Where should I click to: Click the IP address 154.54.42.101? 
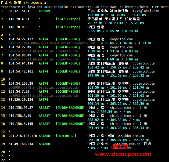point(21,71)
